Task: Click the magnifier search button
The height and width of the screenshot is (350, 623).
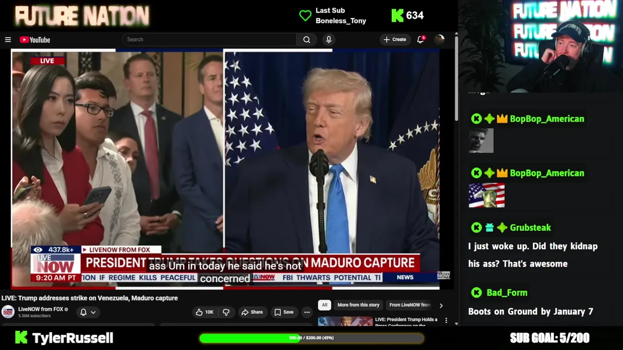Action: point(307,39)
